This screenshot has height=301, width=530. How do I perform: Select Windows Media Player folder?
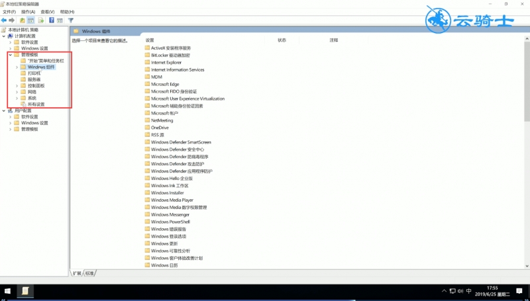pos(172,200)
